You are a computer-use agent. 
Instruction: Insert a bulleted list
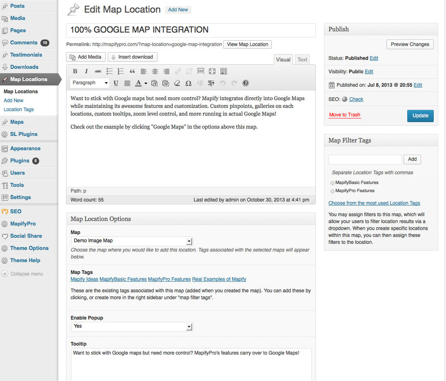point(109,71)
